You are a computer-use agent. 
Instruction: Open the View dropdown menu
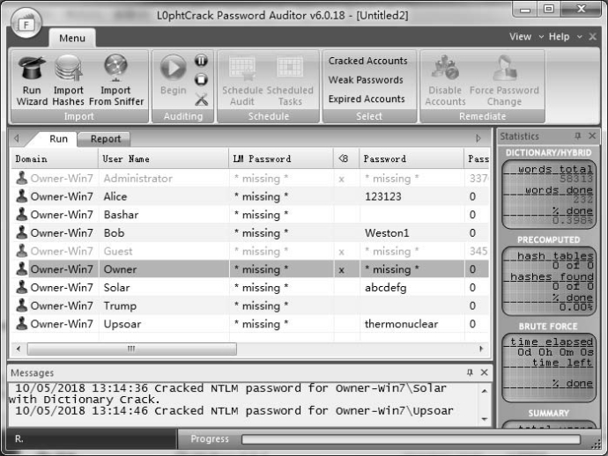click(526, 37)
